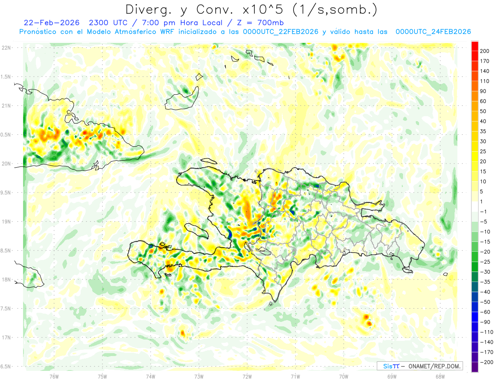Click the latitude label '17N'

tap(6, 337)
